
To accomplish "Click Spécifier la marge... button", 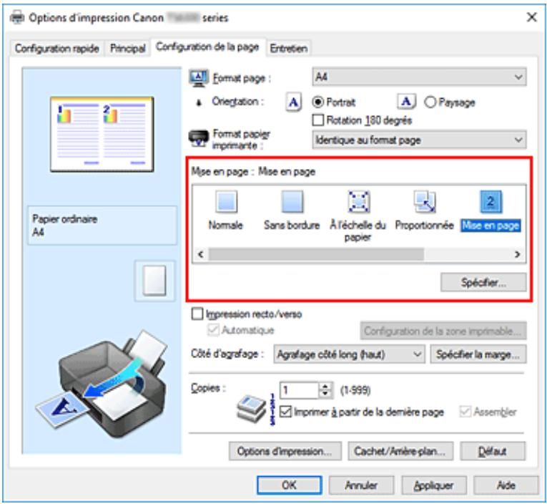I will tap(478, 354).
